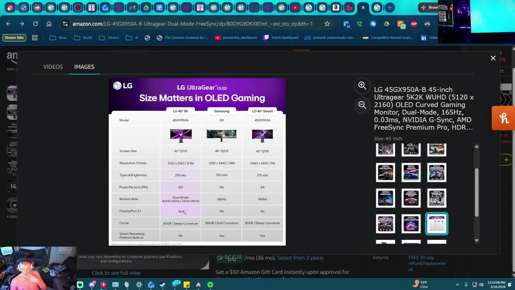Image resolution: width=515 pixels, height=290 pixels.
Task: Click the '125' pixels per inch value
Action: [180, 187]
